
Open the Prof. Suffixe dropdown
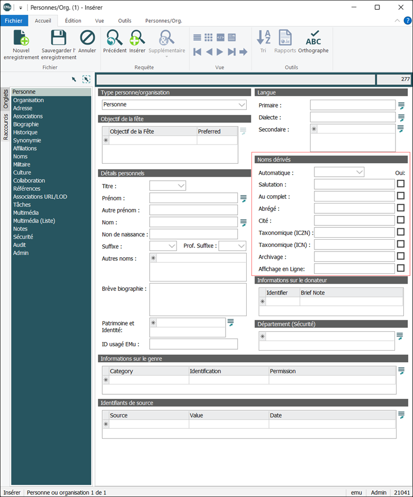coord(241,246)
